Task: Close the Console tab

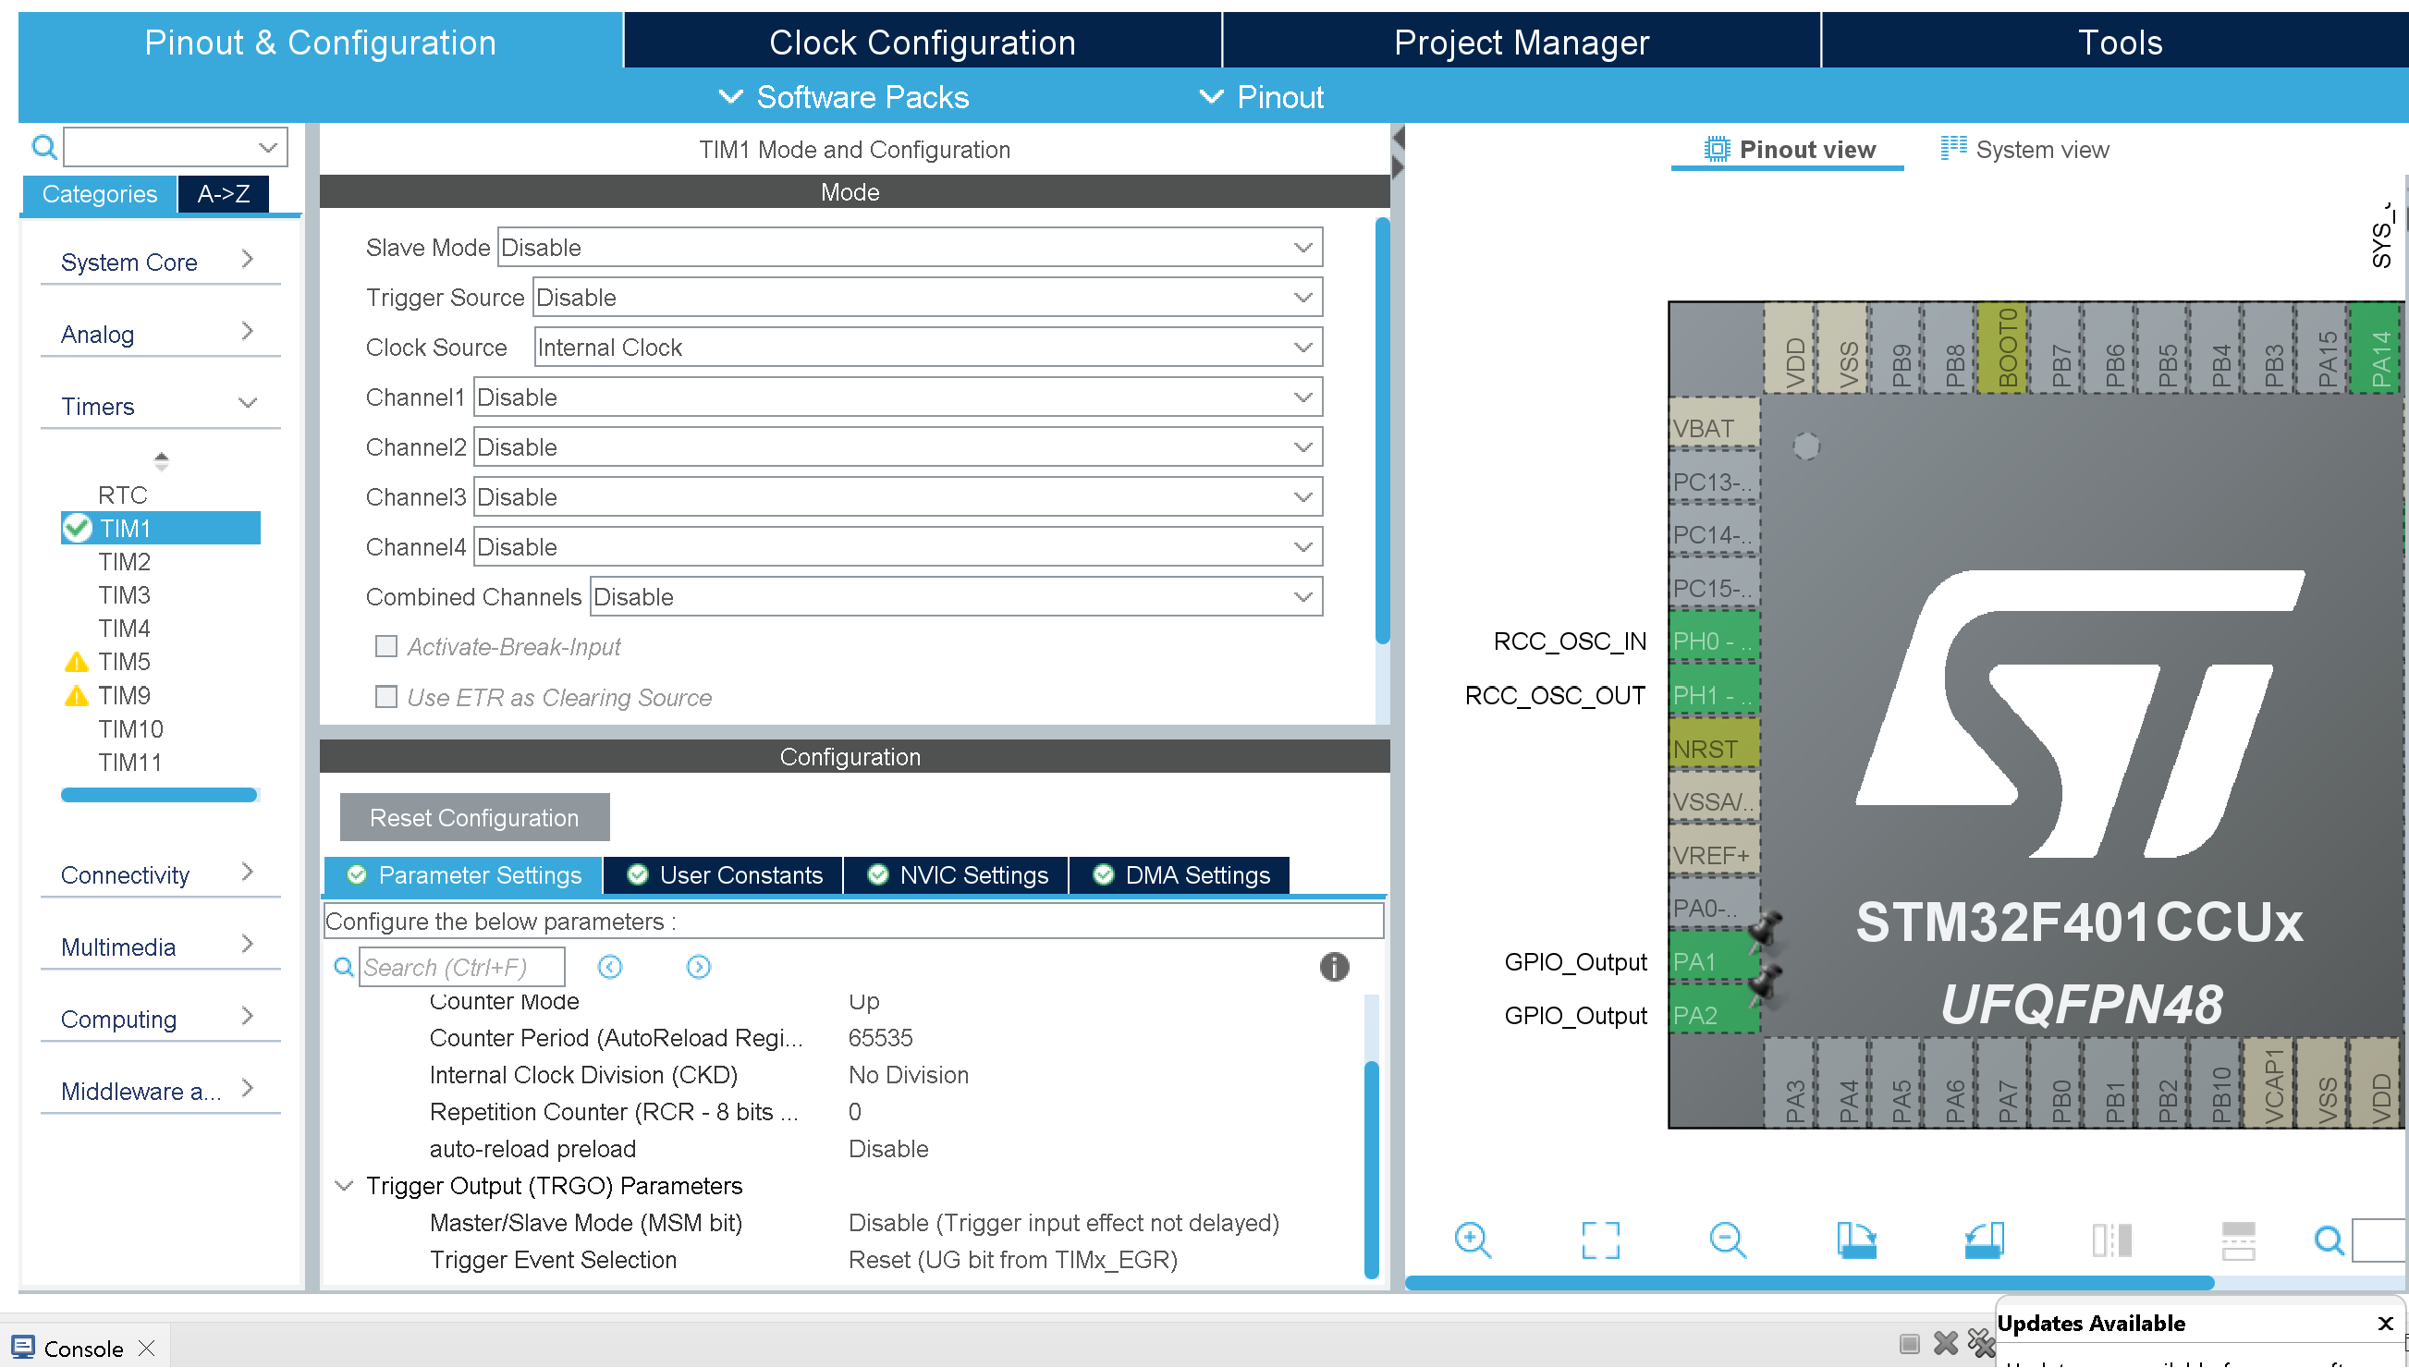Action: click(147, 1349)
